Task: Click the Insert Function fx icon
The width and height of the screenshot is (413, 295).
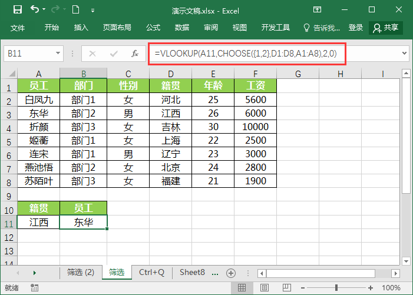Action: coord(135,53)
